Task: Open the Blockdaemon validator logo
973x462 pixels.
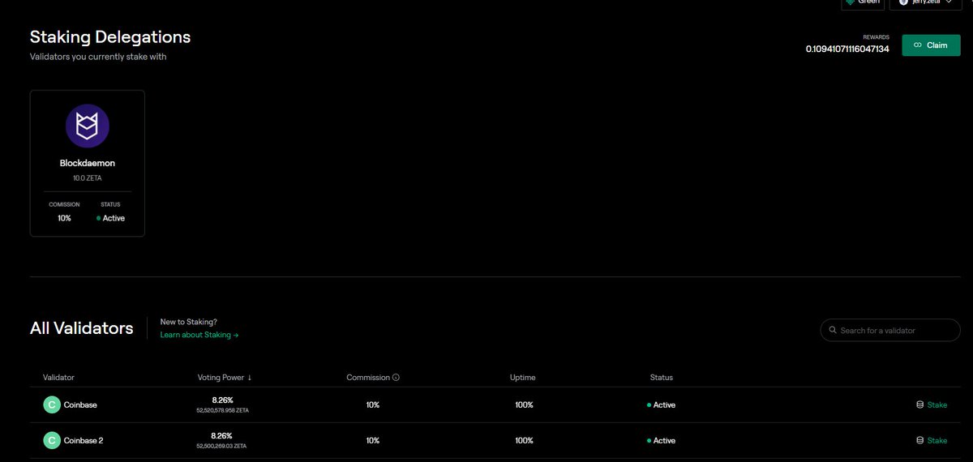Action: [x=88, y=126]
